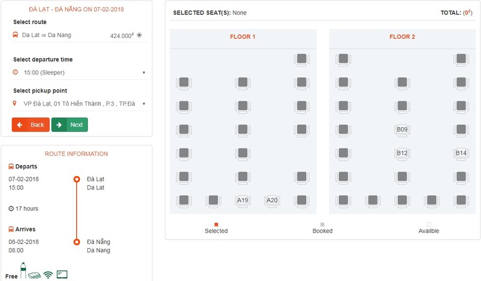Click the free towel amenity icon

[35, 275]
